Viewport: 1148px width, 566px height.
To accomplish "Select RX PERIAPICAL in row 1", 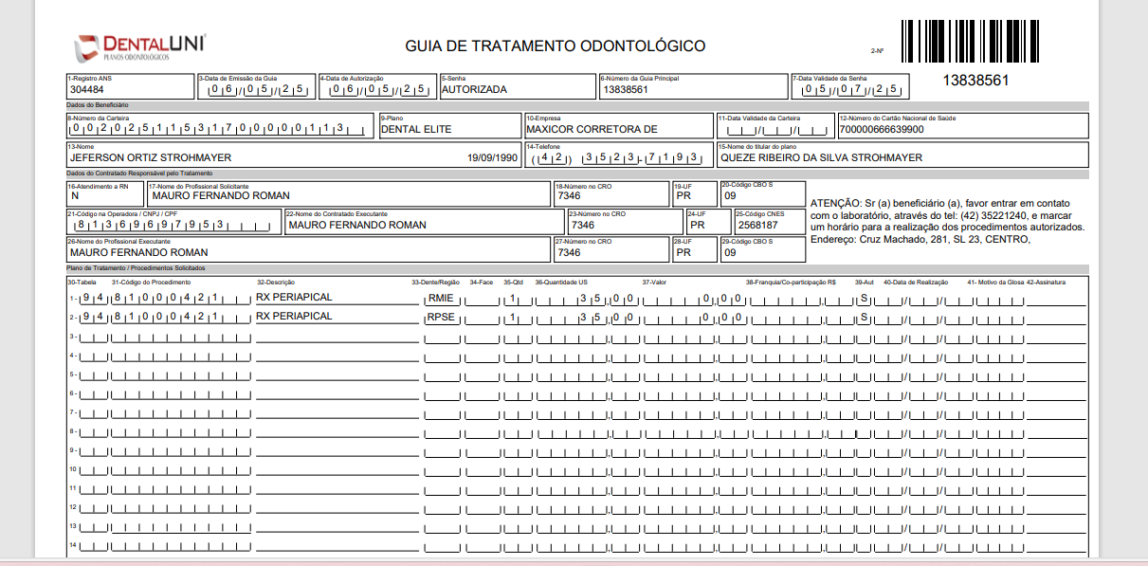I will [x=294, y=297].
